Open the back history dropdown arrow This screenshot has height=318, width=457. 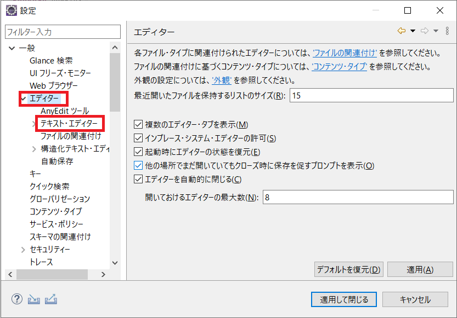[413, 31]
